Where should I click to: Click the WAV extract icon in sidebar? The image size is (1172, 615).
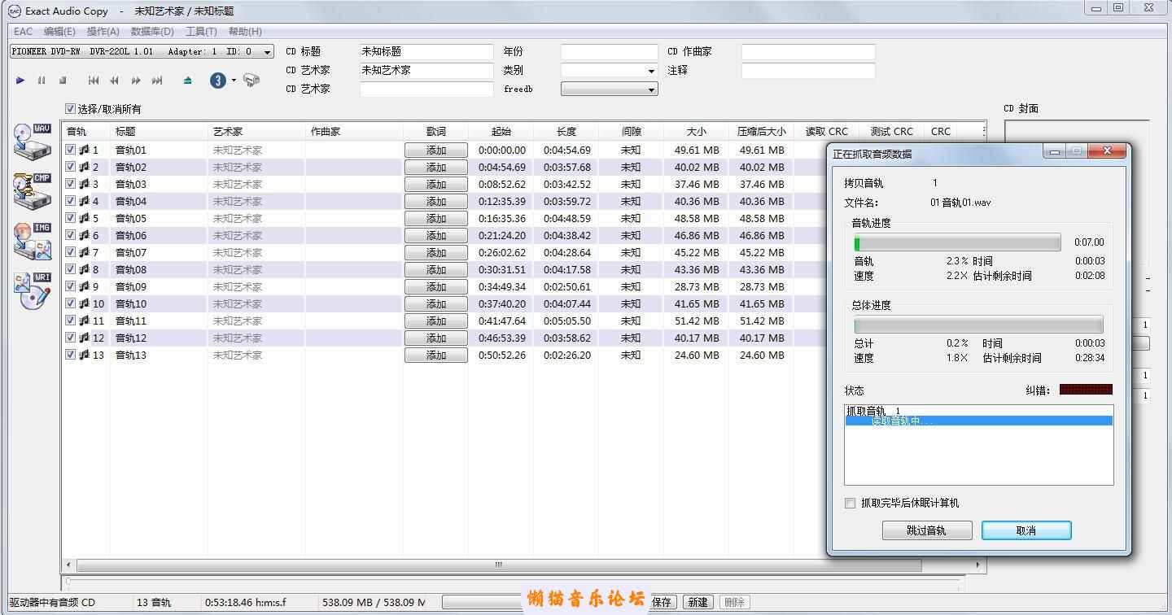tap(33, 143)
